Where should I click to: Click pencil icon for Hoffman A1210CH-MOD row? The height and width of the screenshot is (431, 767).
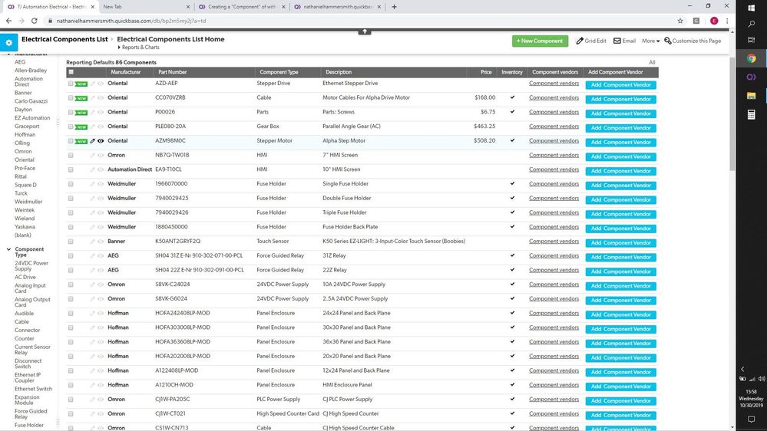coord(92,385)
